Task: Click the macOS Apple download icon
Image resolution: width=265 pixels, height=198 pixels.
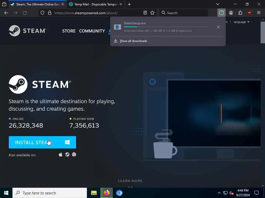Action: point(61,155)
